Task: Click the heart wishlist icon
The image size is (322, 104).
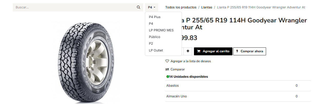Action: 167,61
